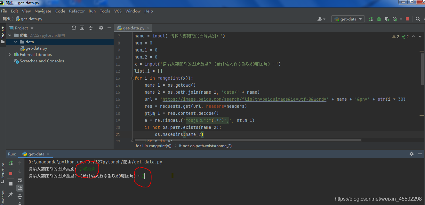
Task: Click 爬虫 in navigation bar breadcrumb
Action: tap(7, 19)
